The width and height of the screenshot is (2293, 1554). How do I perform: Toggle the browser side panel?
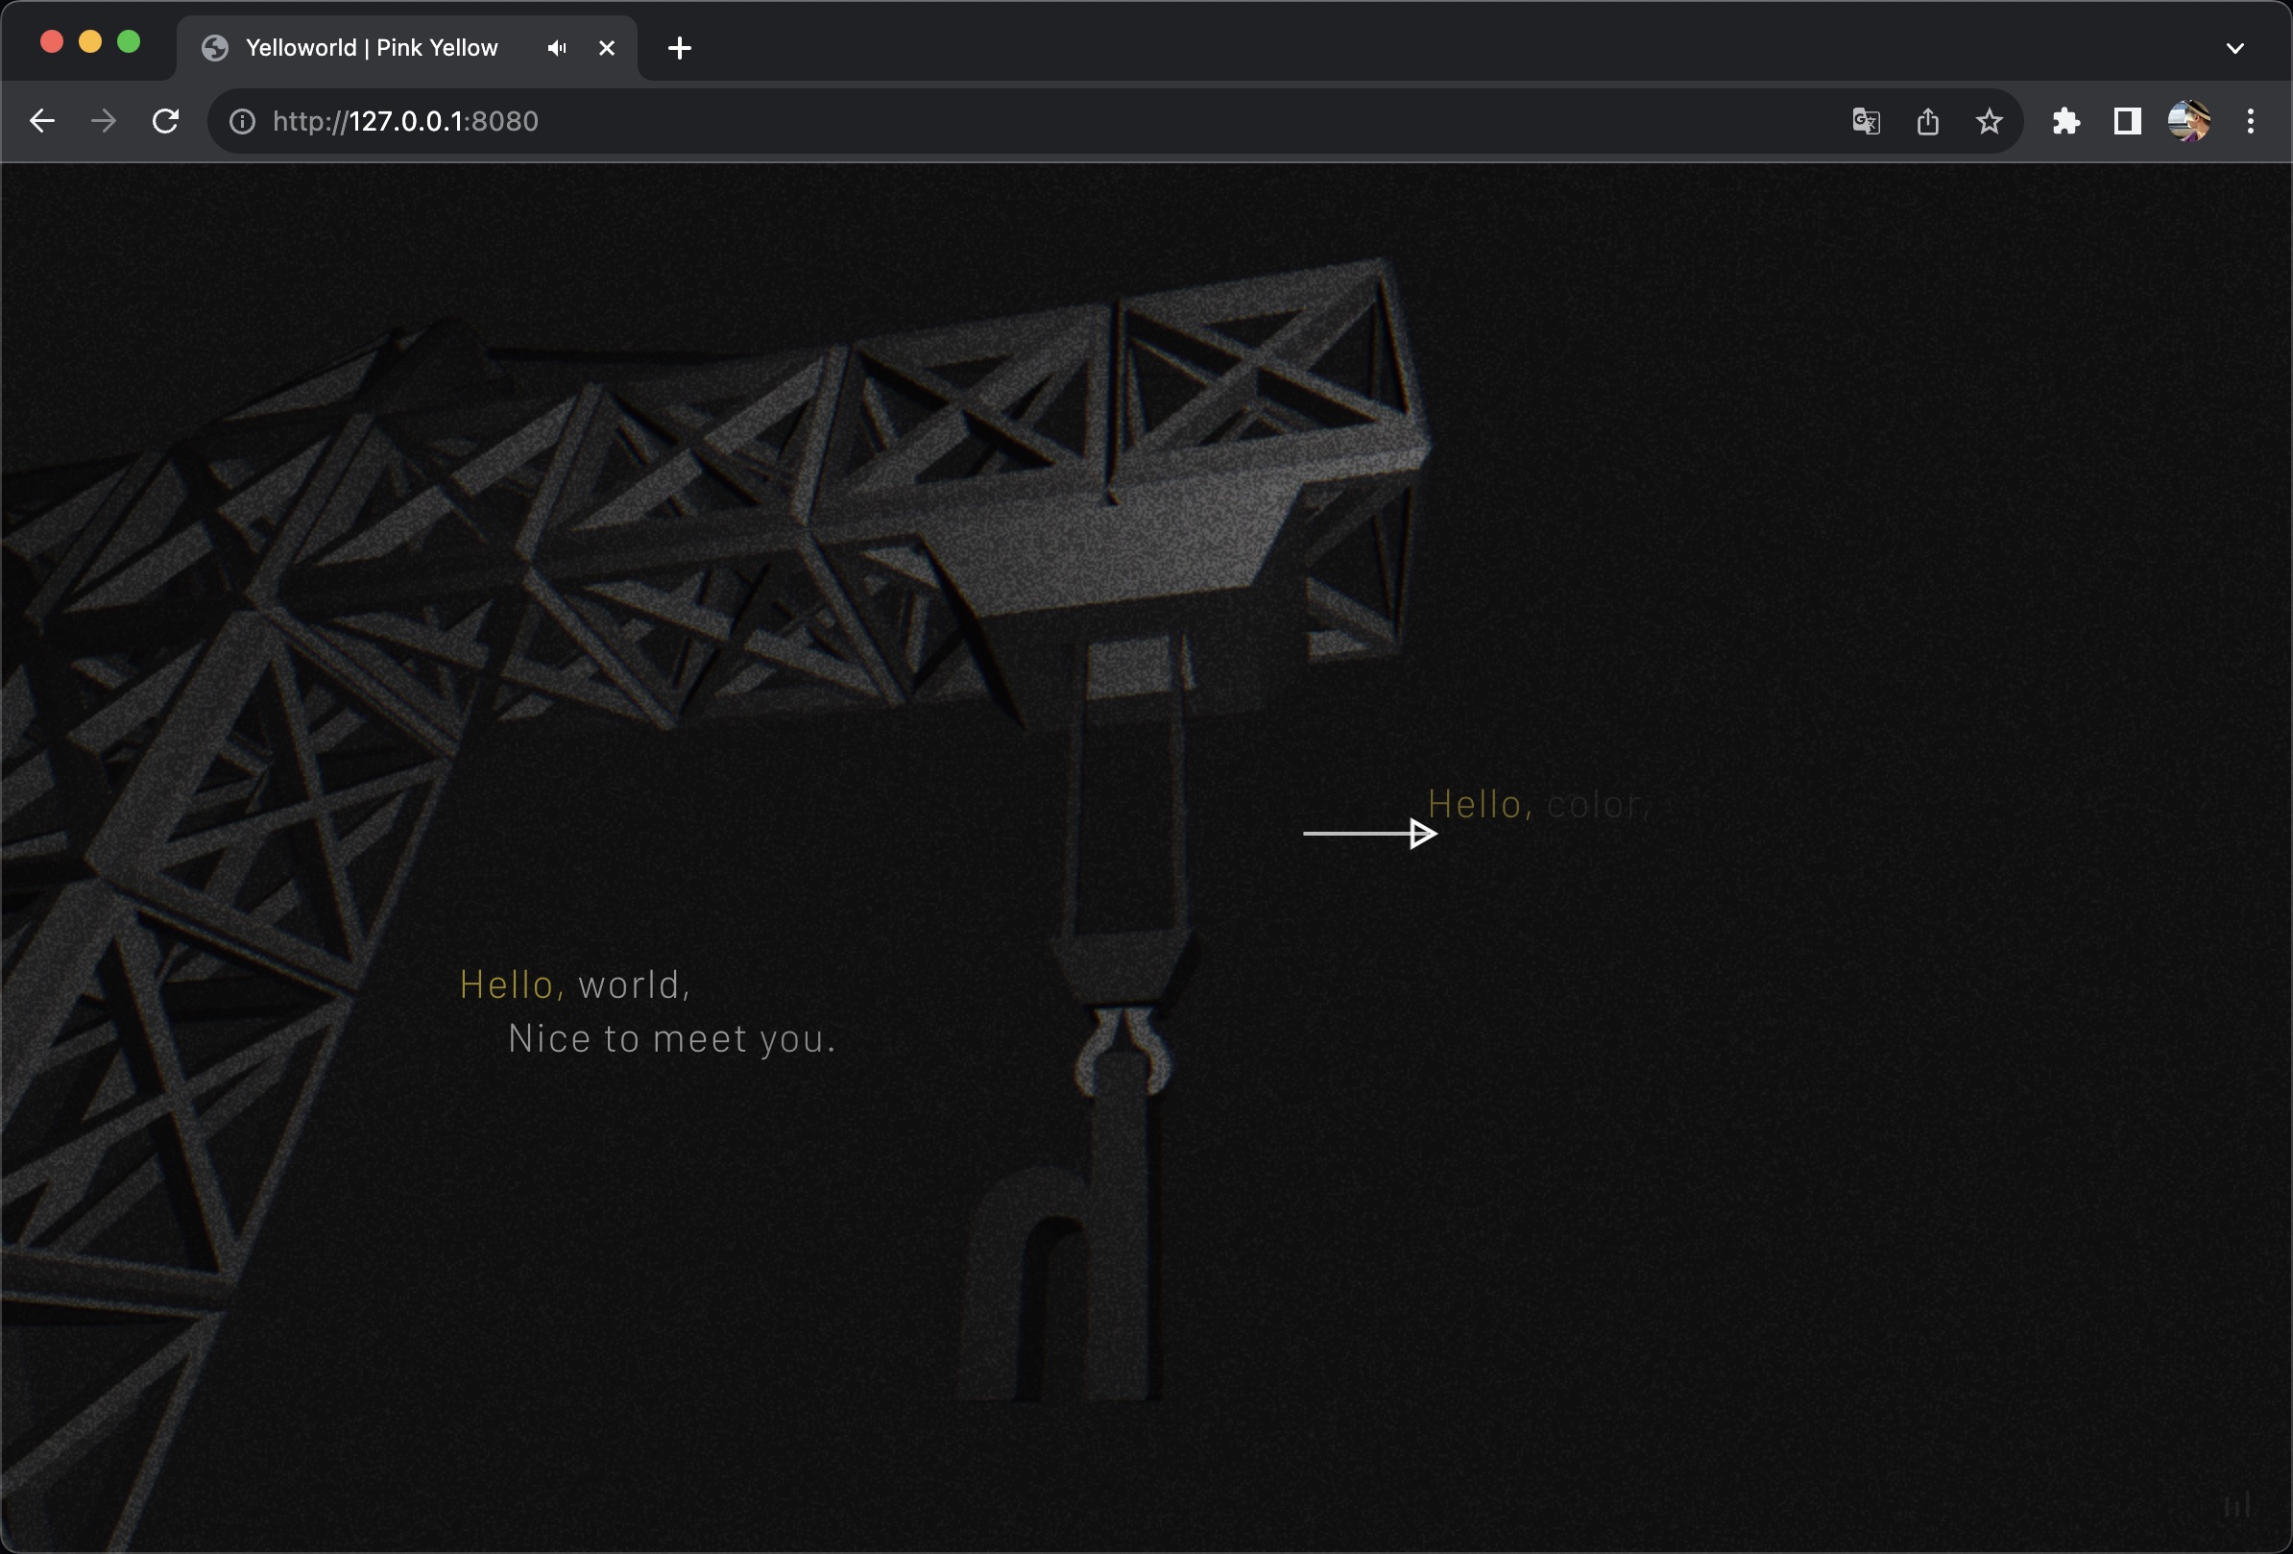pos(2127,121)
